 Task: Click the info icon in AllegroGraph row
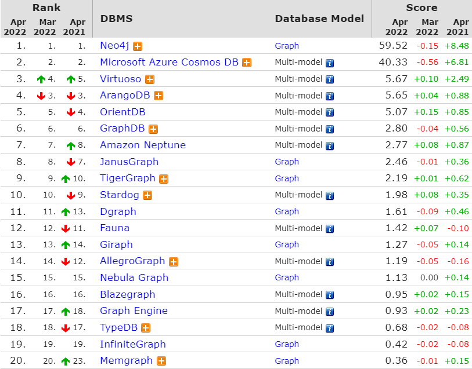tap(330, 262)
